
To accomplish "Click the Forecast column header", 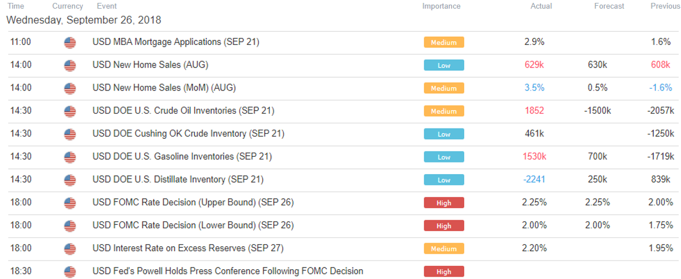I will click(609, 6).
